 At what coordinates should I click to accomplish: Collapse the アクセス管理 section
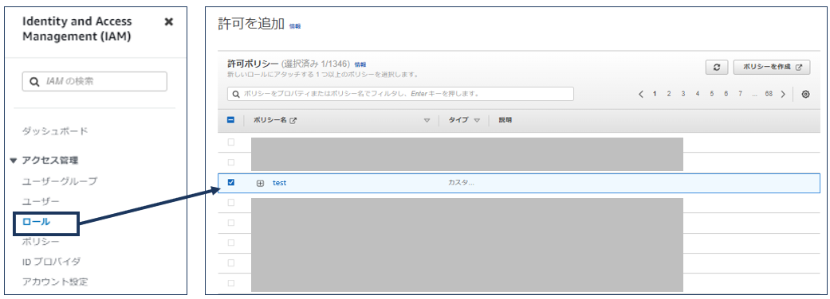pyautogui.click(x=14, y=161)
